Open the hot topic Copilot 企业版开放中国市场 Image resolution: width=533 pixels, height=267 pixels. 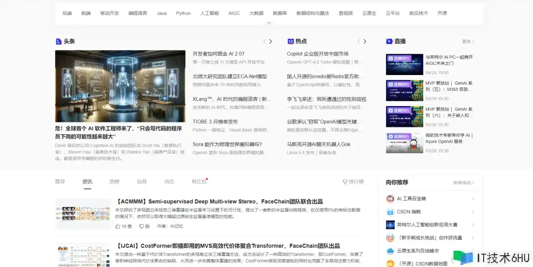pos(317,54)
